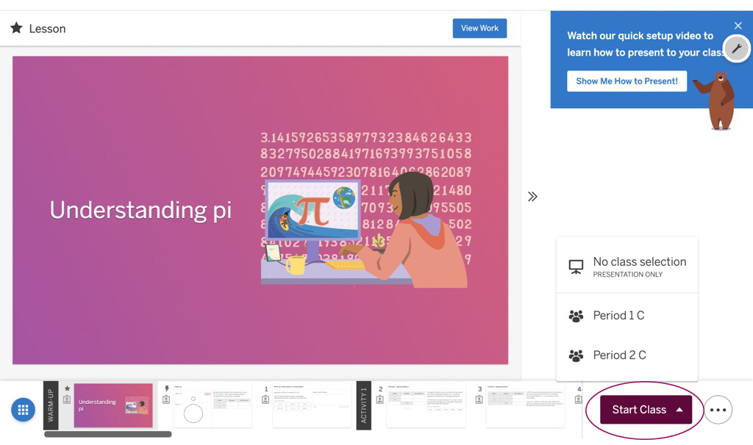Click badge icon under slide number 4
Screen dimensions: 753x445
578,399
